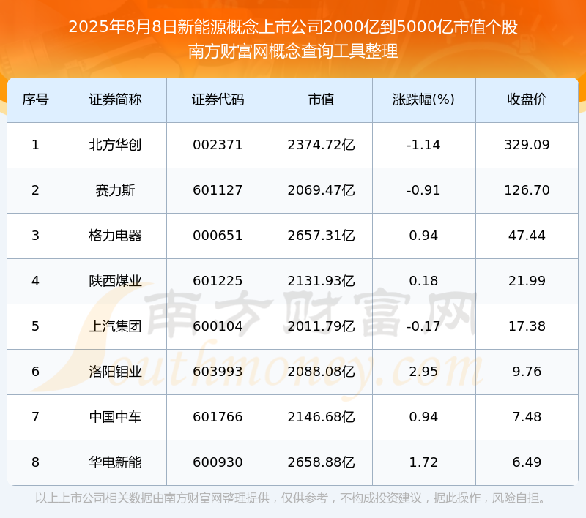Click change value 1.72

(423, 462)
